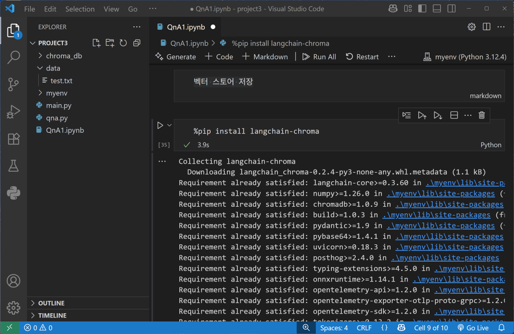Click Go Live in status bar
Screen dimensions: 514x334
pyautogui.click(x=473, y=328)
